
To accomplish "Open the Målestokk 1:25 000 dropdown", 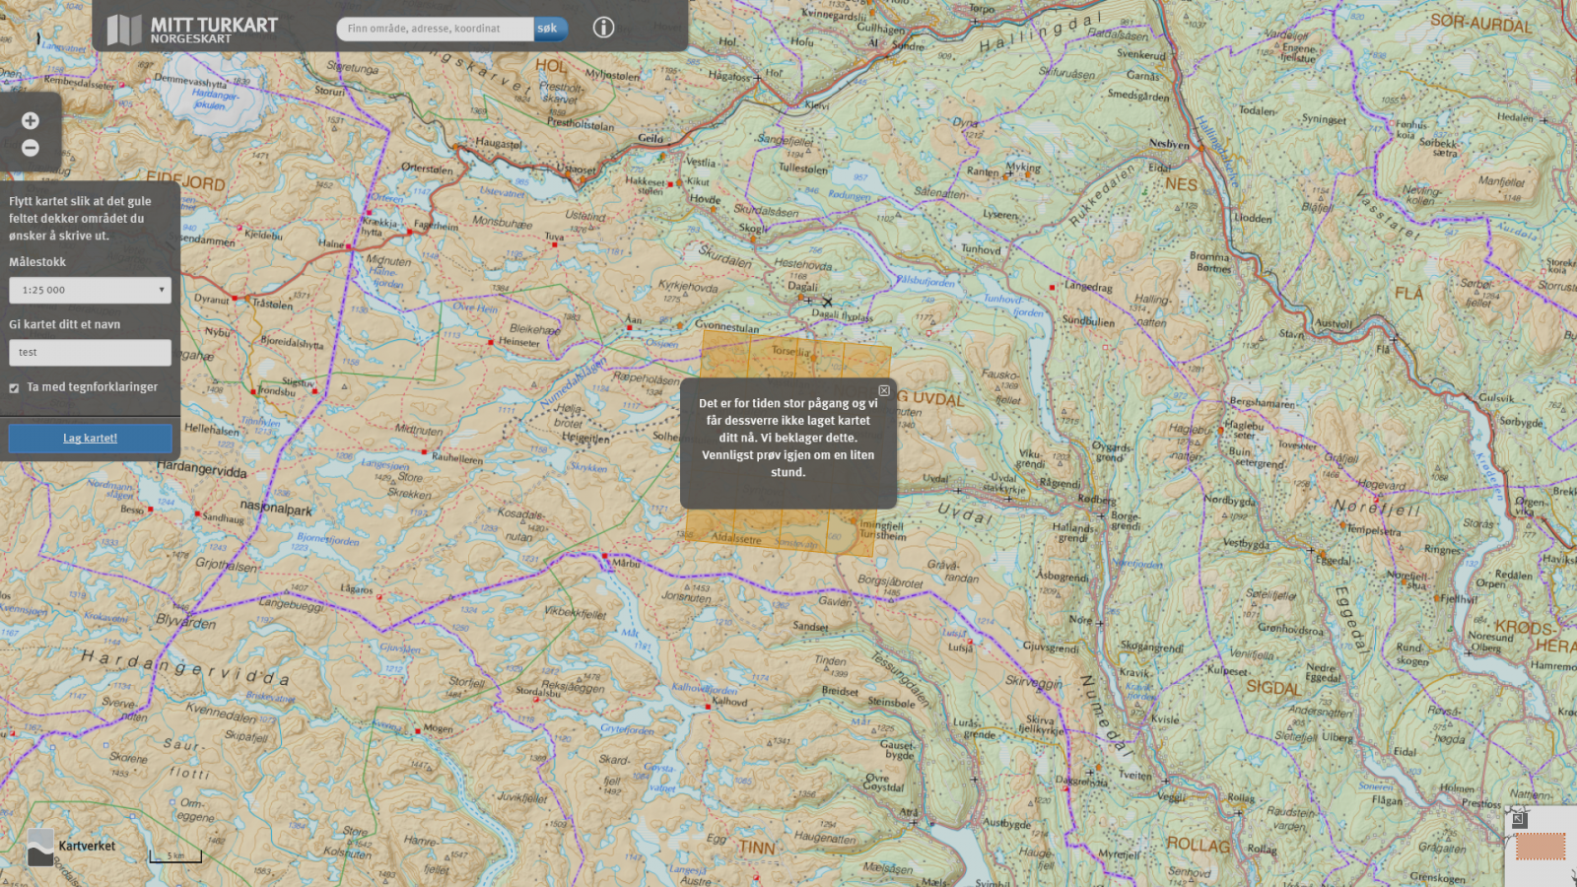I will [90, 290].
